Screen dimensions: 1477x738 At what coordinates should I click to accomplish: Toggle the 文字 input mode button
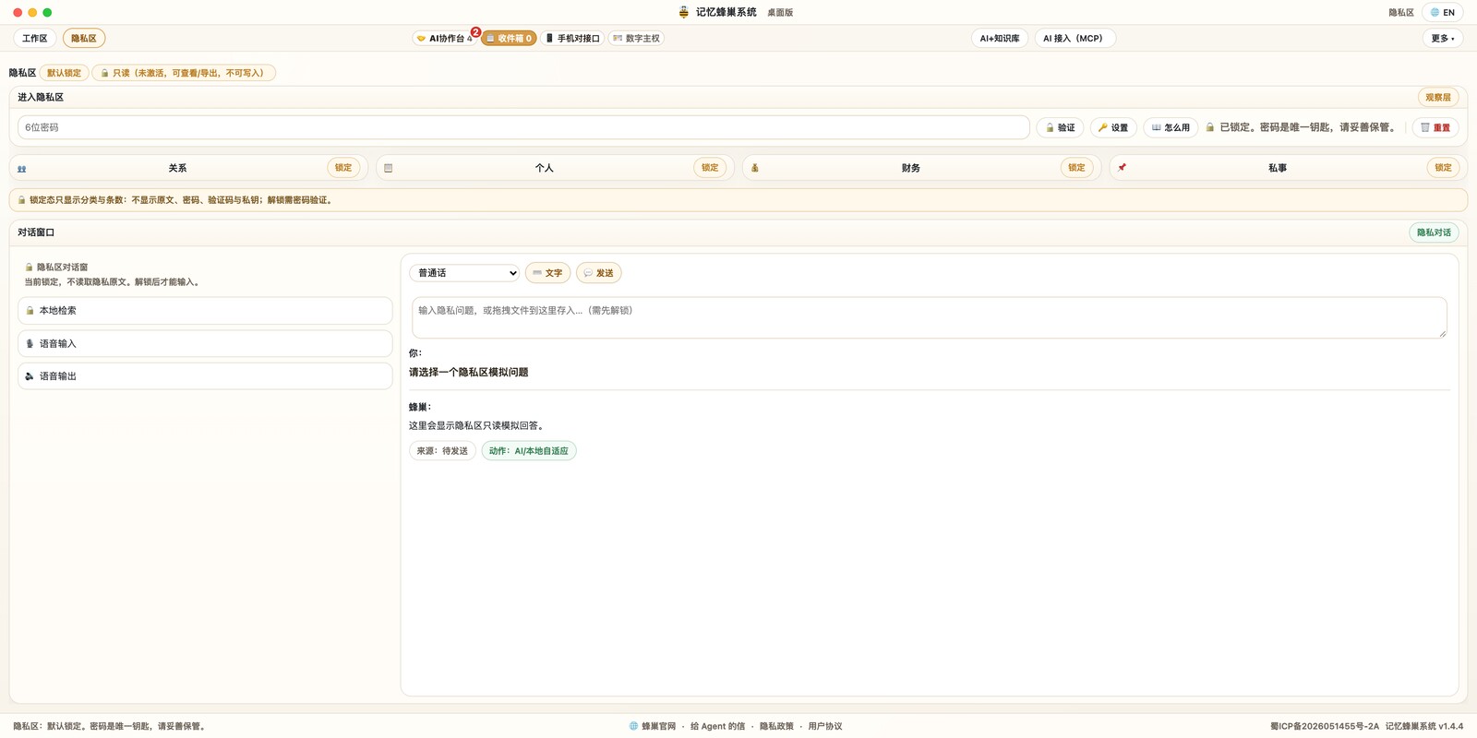[x=547, y=273]
